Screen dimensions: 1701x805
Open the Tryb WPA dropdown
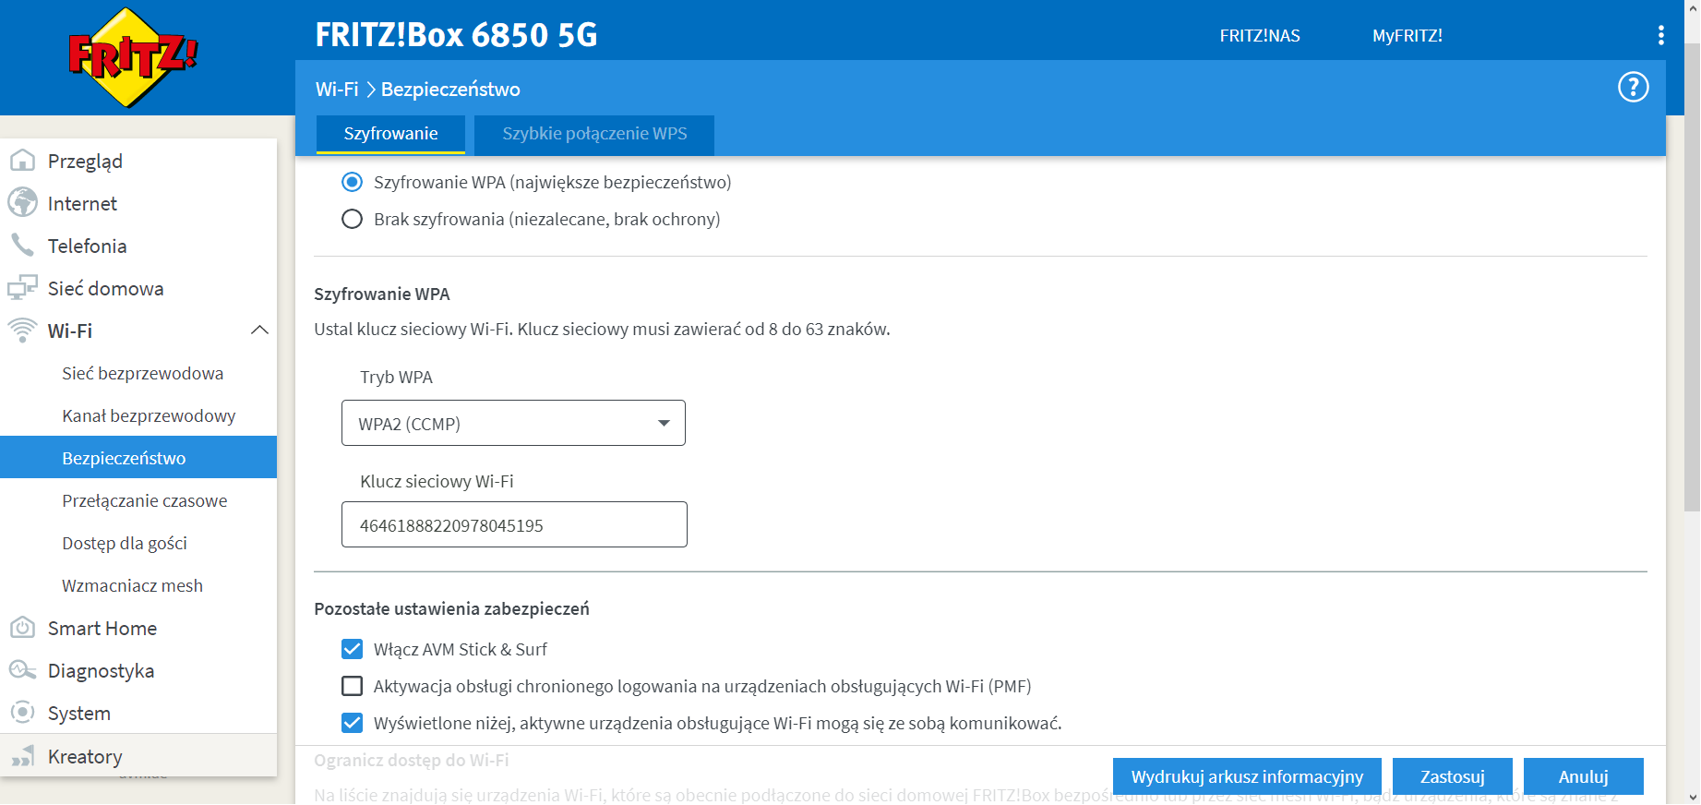click(x=513, y=423)
